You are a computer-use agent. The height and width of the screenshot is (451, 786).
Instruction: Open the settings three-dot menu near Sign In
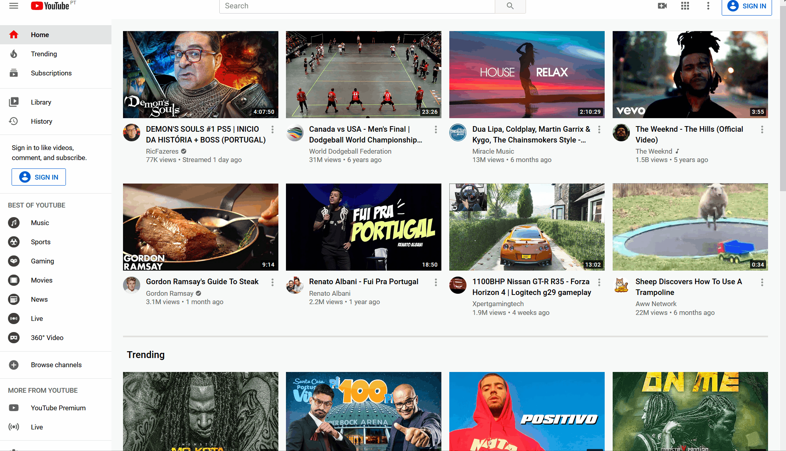[708, 6]
